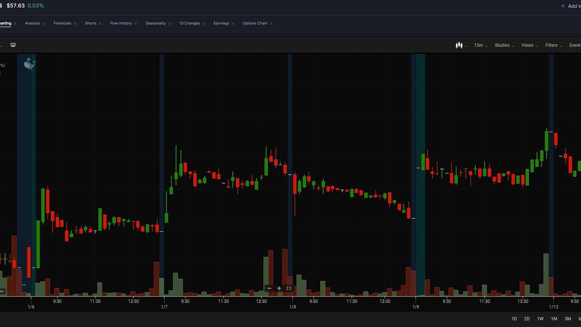
Task: Select the 2D timeframe slider option
Action: tap(527, 319)
